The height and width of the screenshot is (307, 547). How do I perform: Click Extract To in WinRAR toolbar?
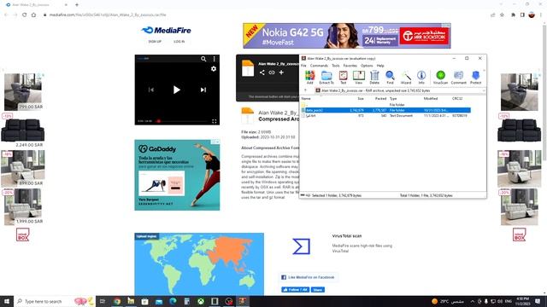tap(326, 78)
